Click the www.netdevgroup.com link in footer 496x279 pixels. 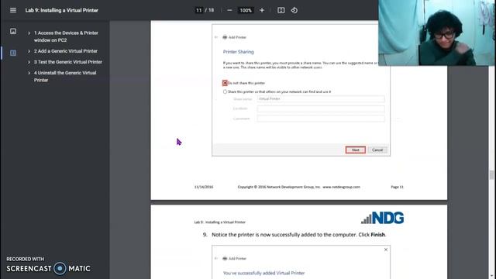341,187
